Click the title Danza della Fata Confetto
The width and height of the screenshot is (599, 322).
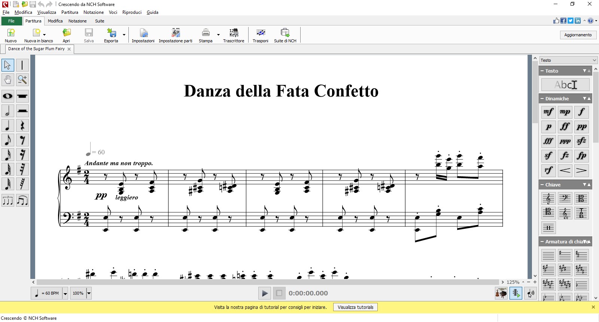(x=281, y=91)
